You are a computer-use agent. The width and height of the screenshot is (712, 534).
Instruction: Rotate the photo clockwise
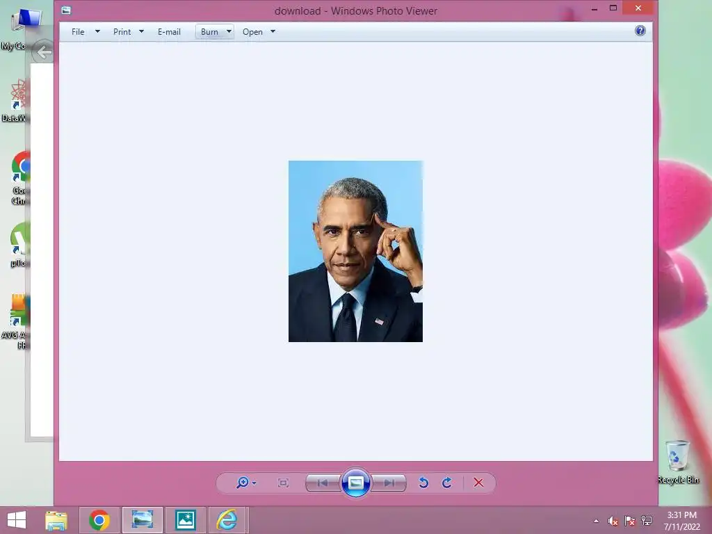click(447, 483)
